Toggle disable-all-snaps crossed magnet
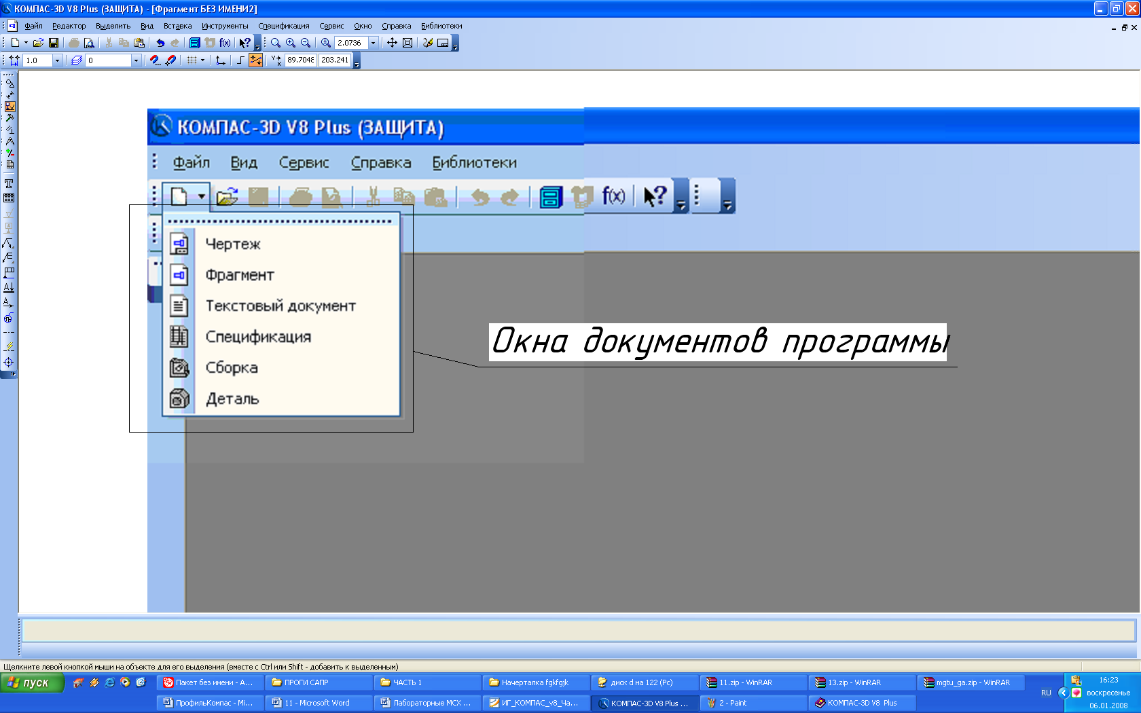 [x=170, y=60]
